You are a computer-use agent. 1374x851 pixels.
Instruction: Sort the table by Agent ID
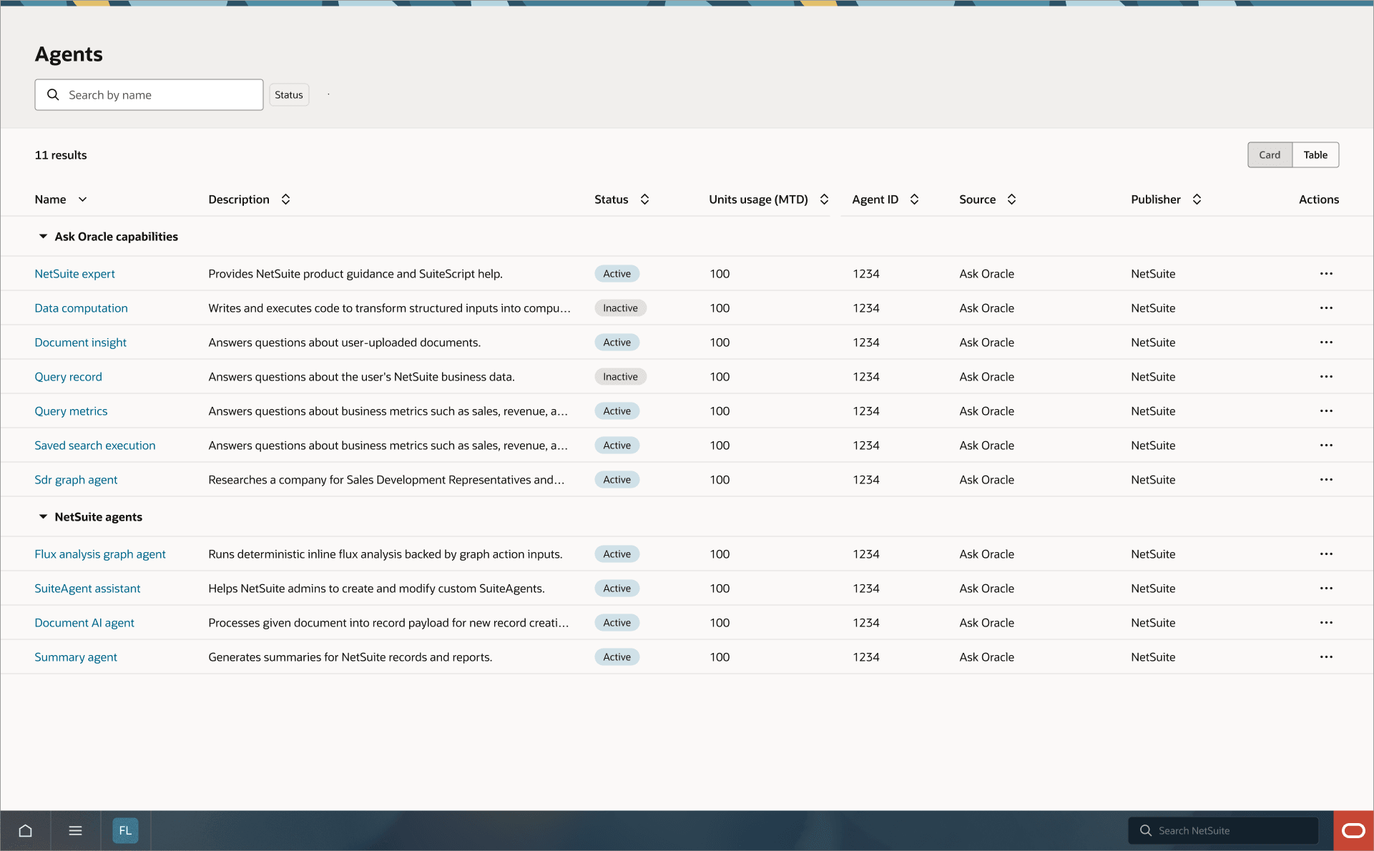914,200
